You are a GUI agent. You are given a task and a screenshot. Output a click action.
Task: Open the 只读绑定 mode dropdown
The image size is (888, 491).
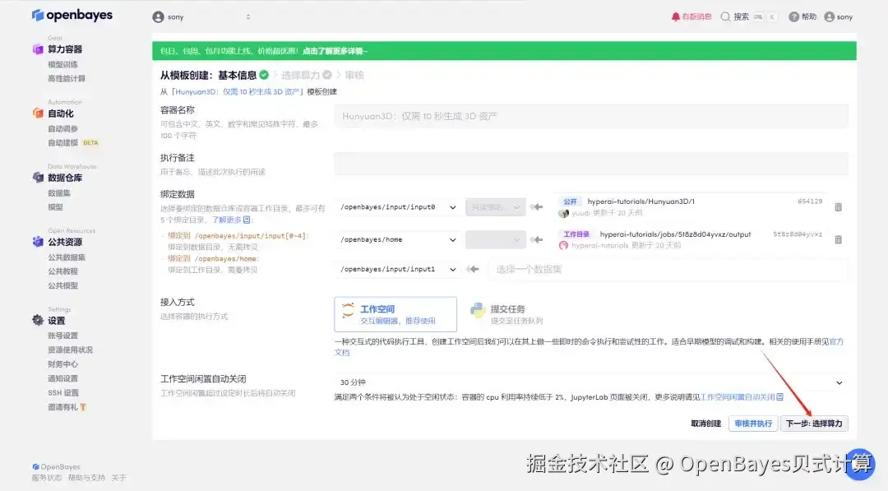click(496, 207)
